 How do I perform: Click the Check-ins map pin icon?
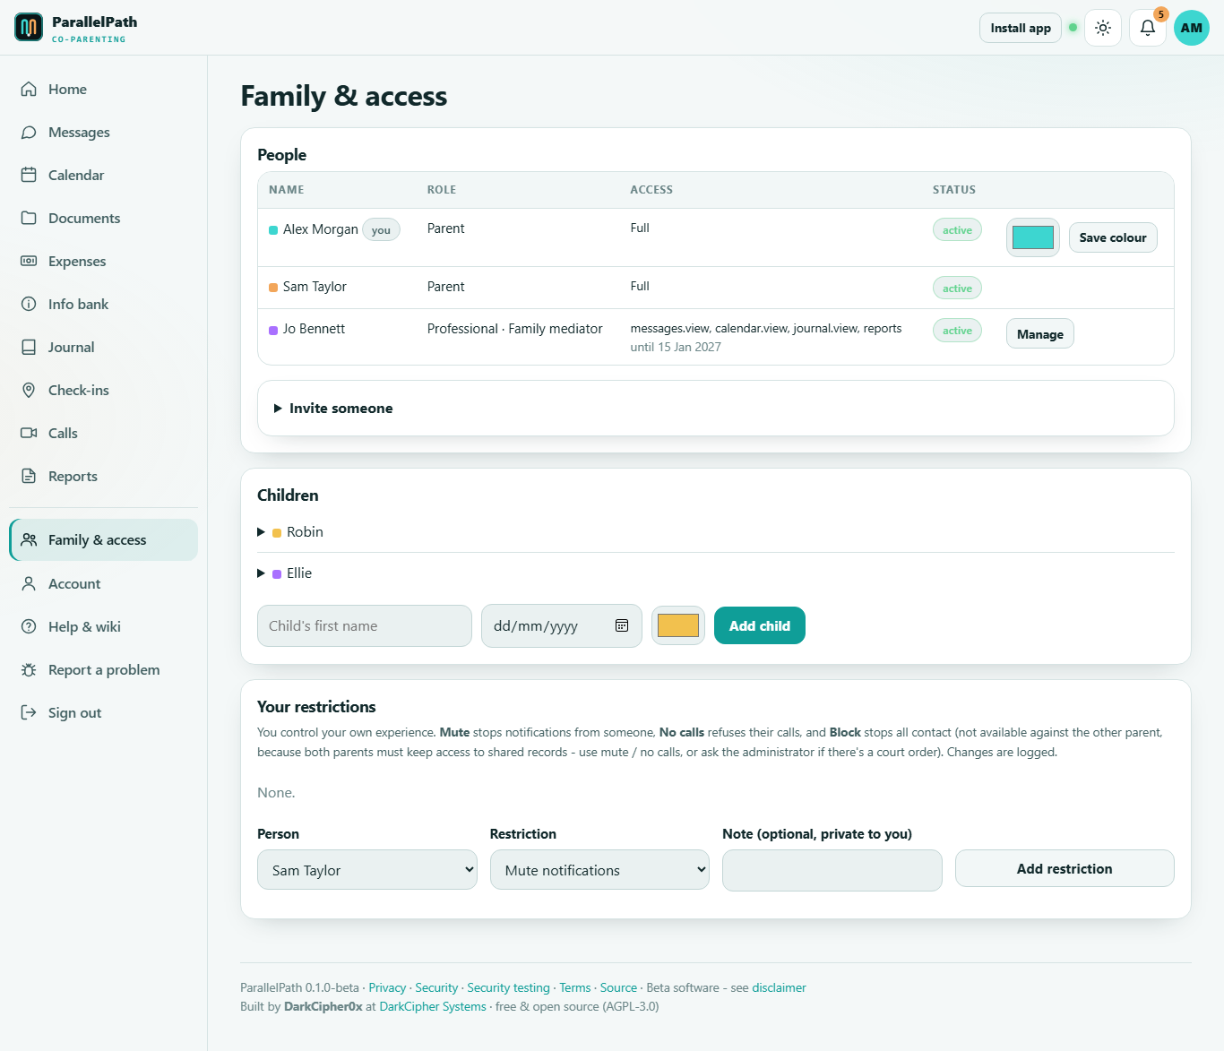coord(29,390)
